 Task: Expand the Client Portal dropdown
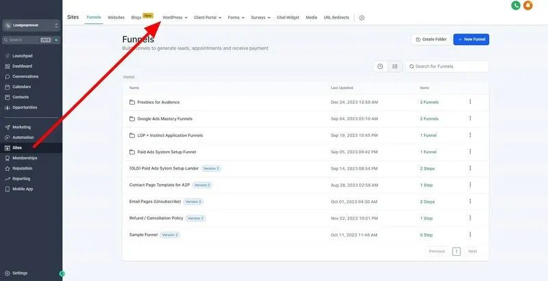[208, 17]
